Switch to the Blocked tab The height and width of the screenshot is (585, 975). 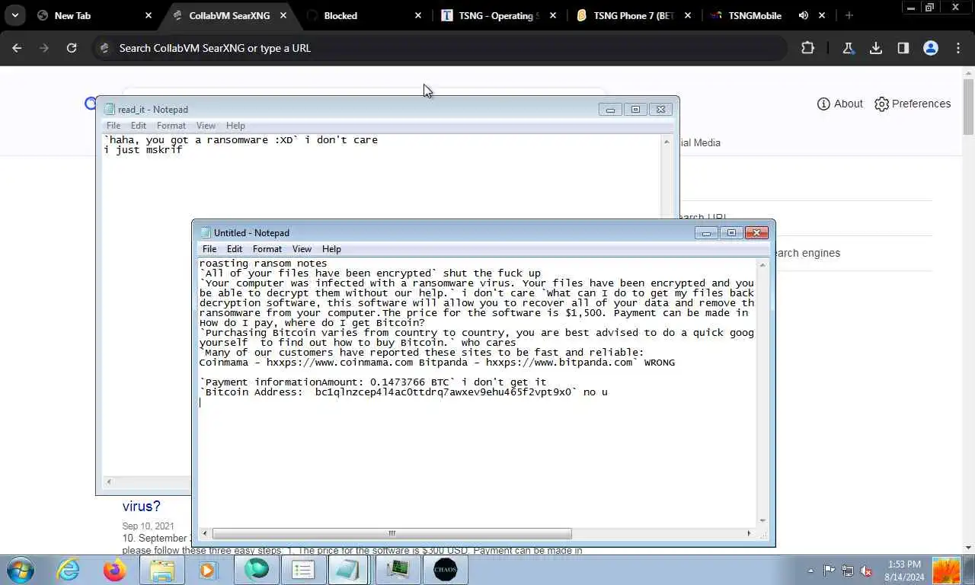click(x=364, y=15)
